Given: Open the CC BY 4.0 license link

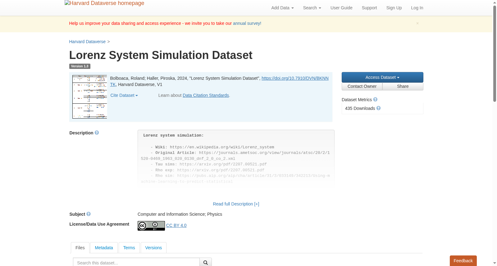Looking at the screenshot, I should (176, 225).
